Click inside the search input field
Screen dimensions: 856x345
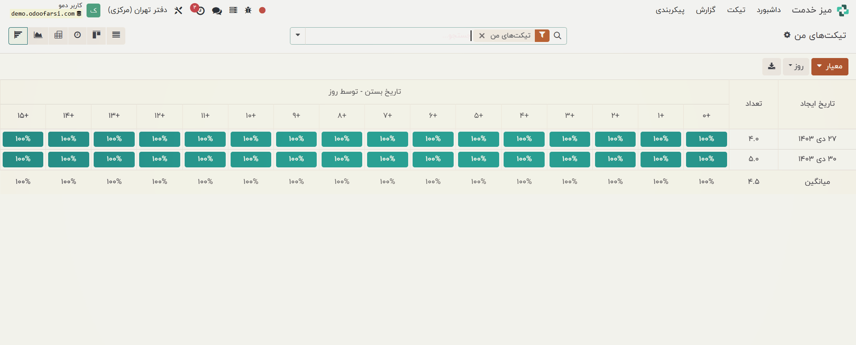click(388, 36)
